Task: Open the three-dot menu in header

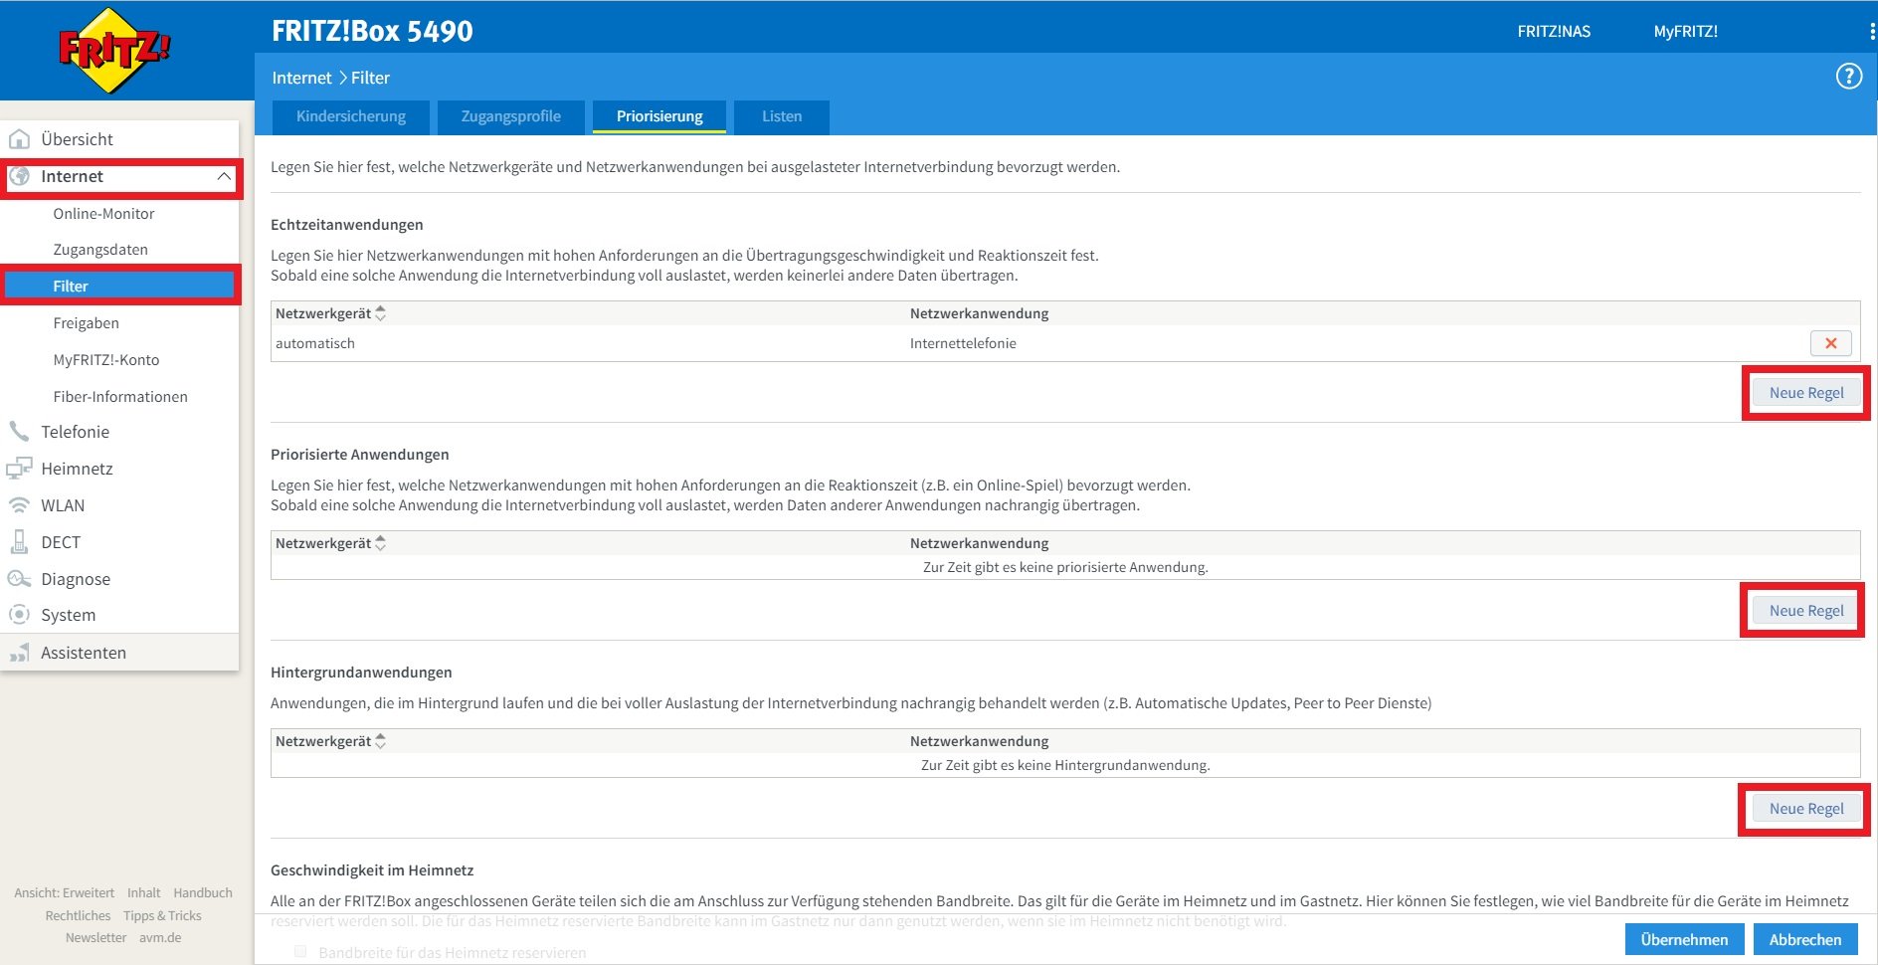Action: click(1872, 31)
